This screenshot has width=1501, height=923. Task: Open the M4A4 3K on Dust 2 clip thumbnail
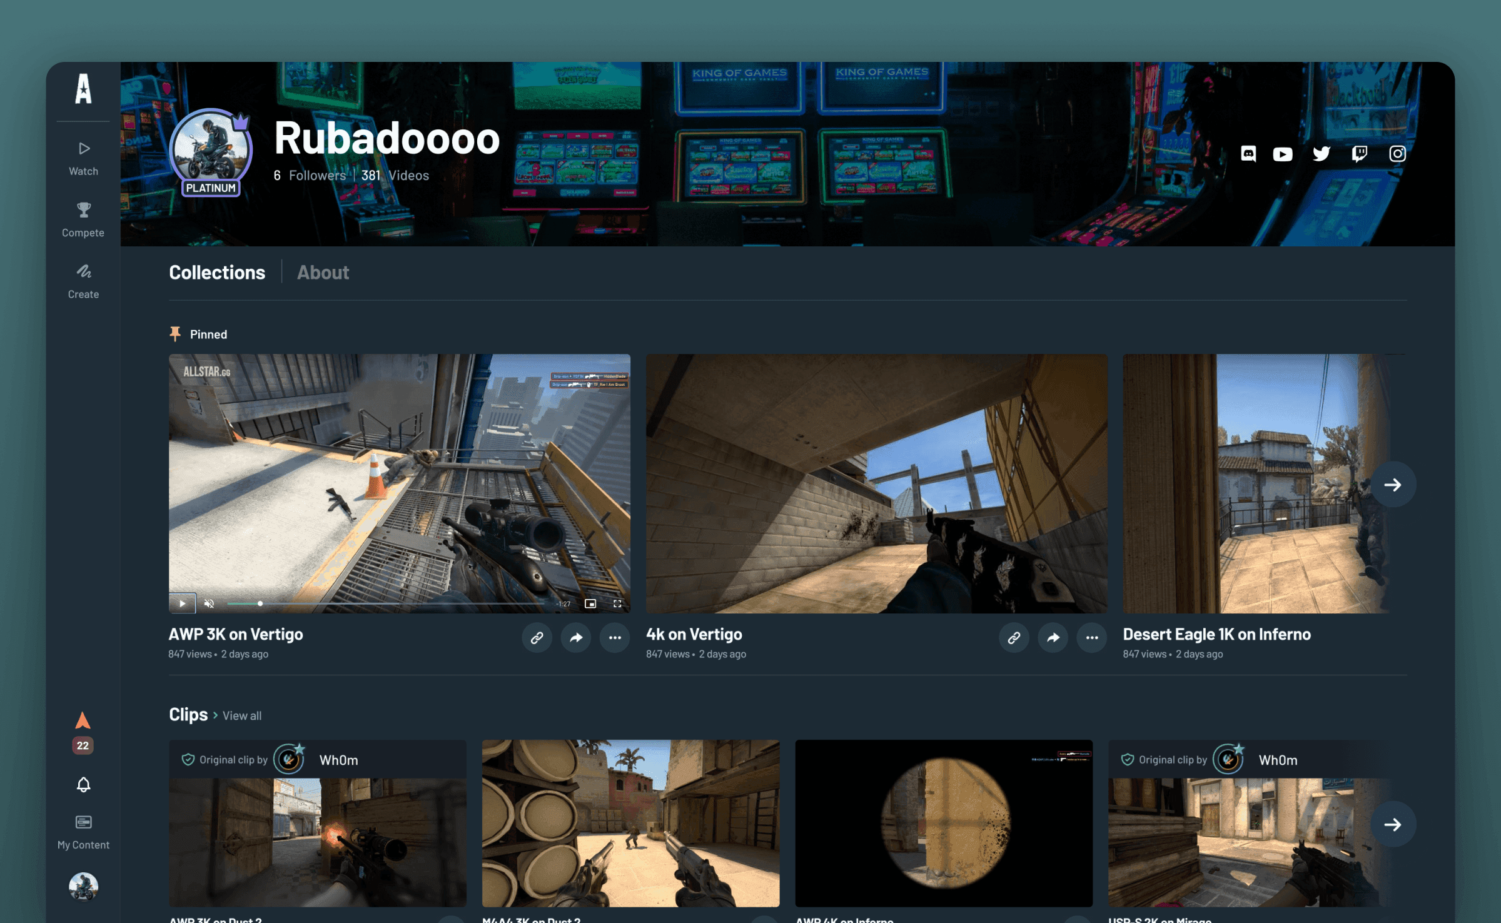click(x=630, y=823)
